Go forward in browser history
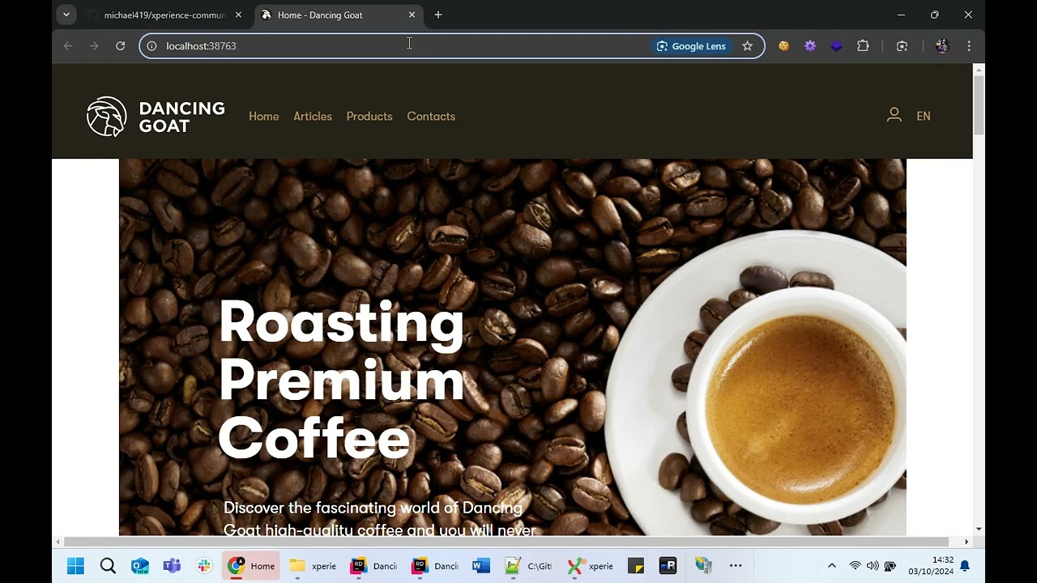 click(94, 46)
